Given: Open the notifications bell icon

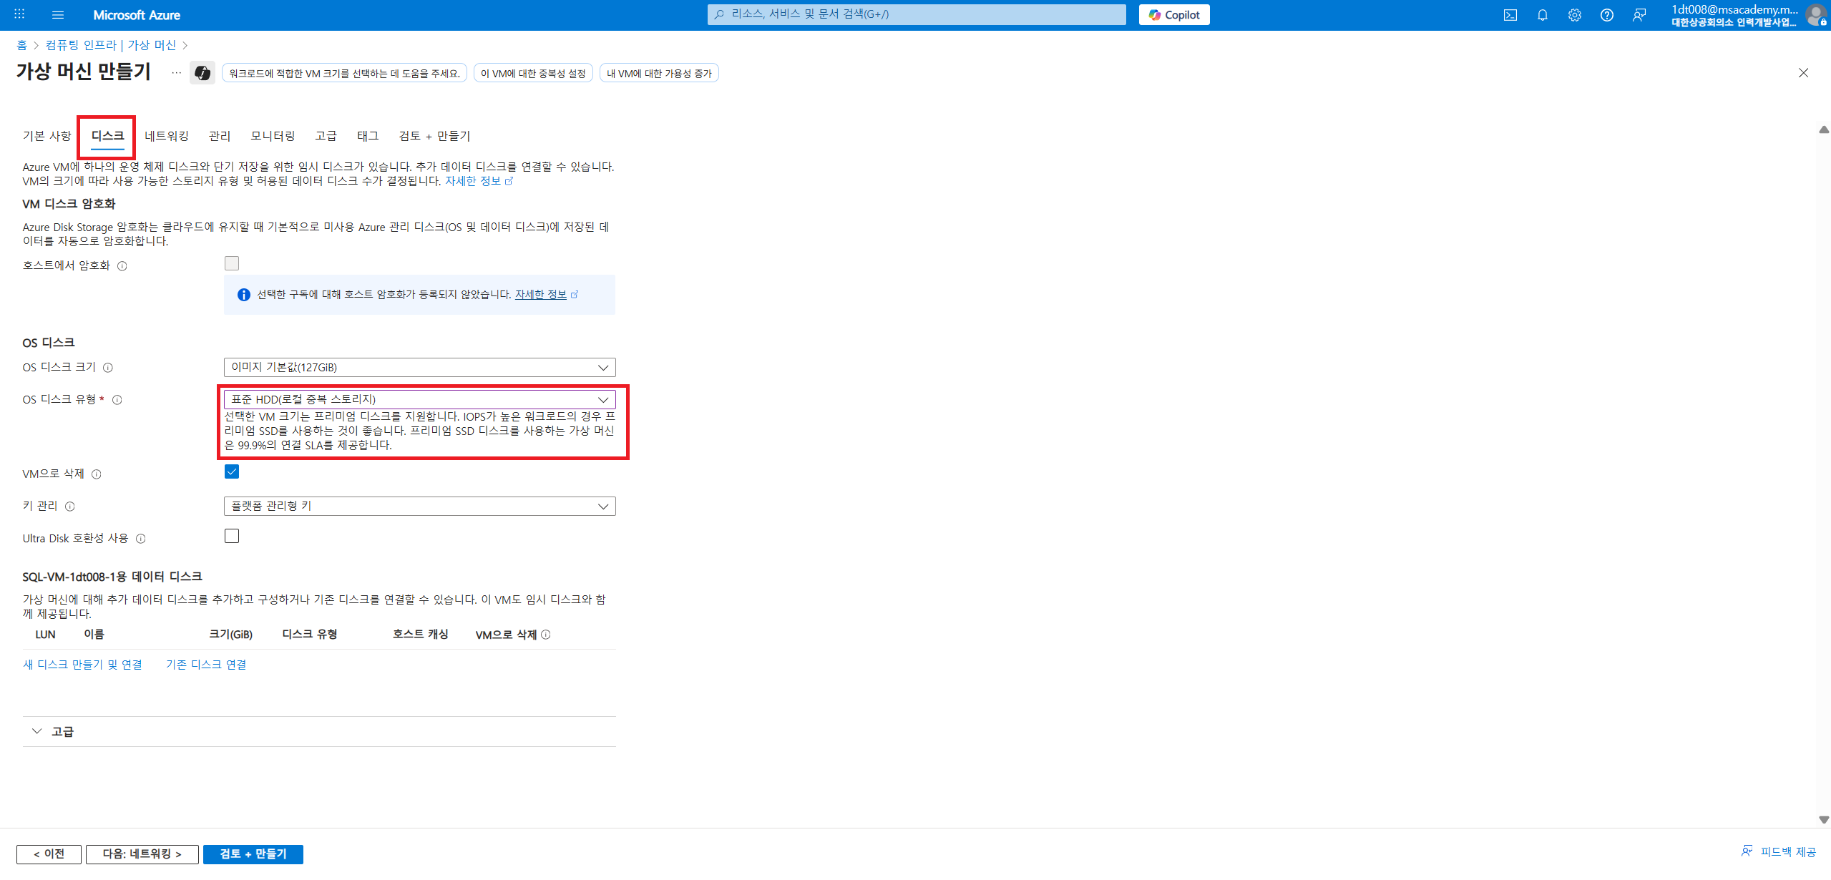Looking at the screenshot, I should click(1542, 15).
